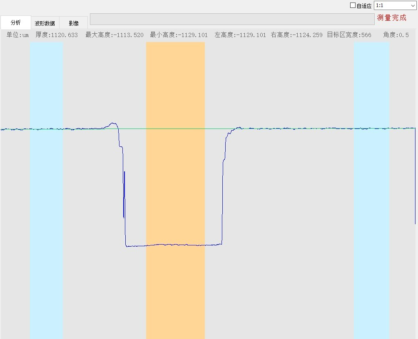Switch to the 波形数据 tab
The image size is (418, 339).
tap(45, 23)
